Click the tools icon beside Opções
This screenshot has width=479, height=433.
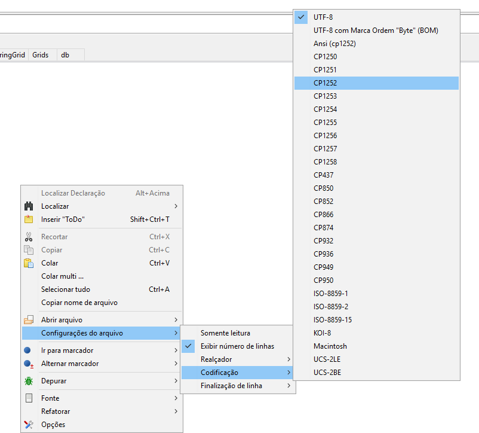pyautogui.click(x=29, y=425)
